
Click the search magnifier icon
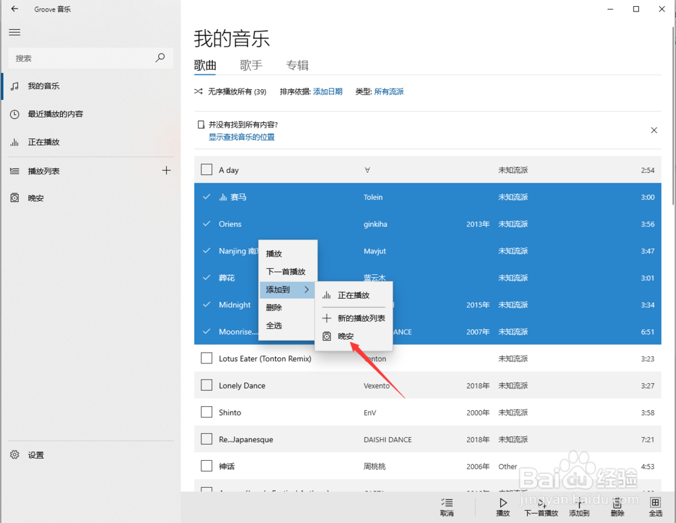160,57
